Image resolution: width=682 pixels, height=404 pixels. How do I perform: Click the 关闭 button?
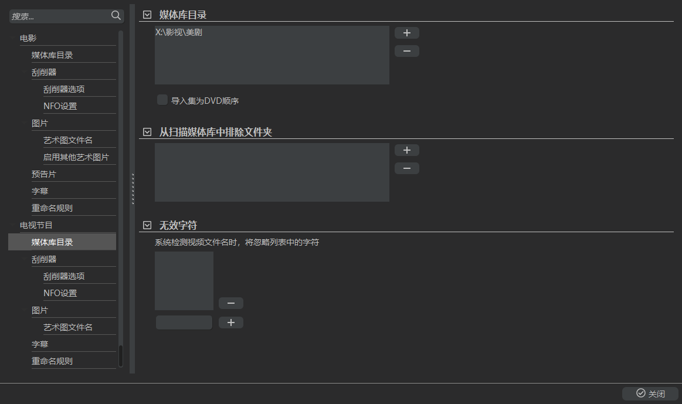click(650, 393)
